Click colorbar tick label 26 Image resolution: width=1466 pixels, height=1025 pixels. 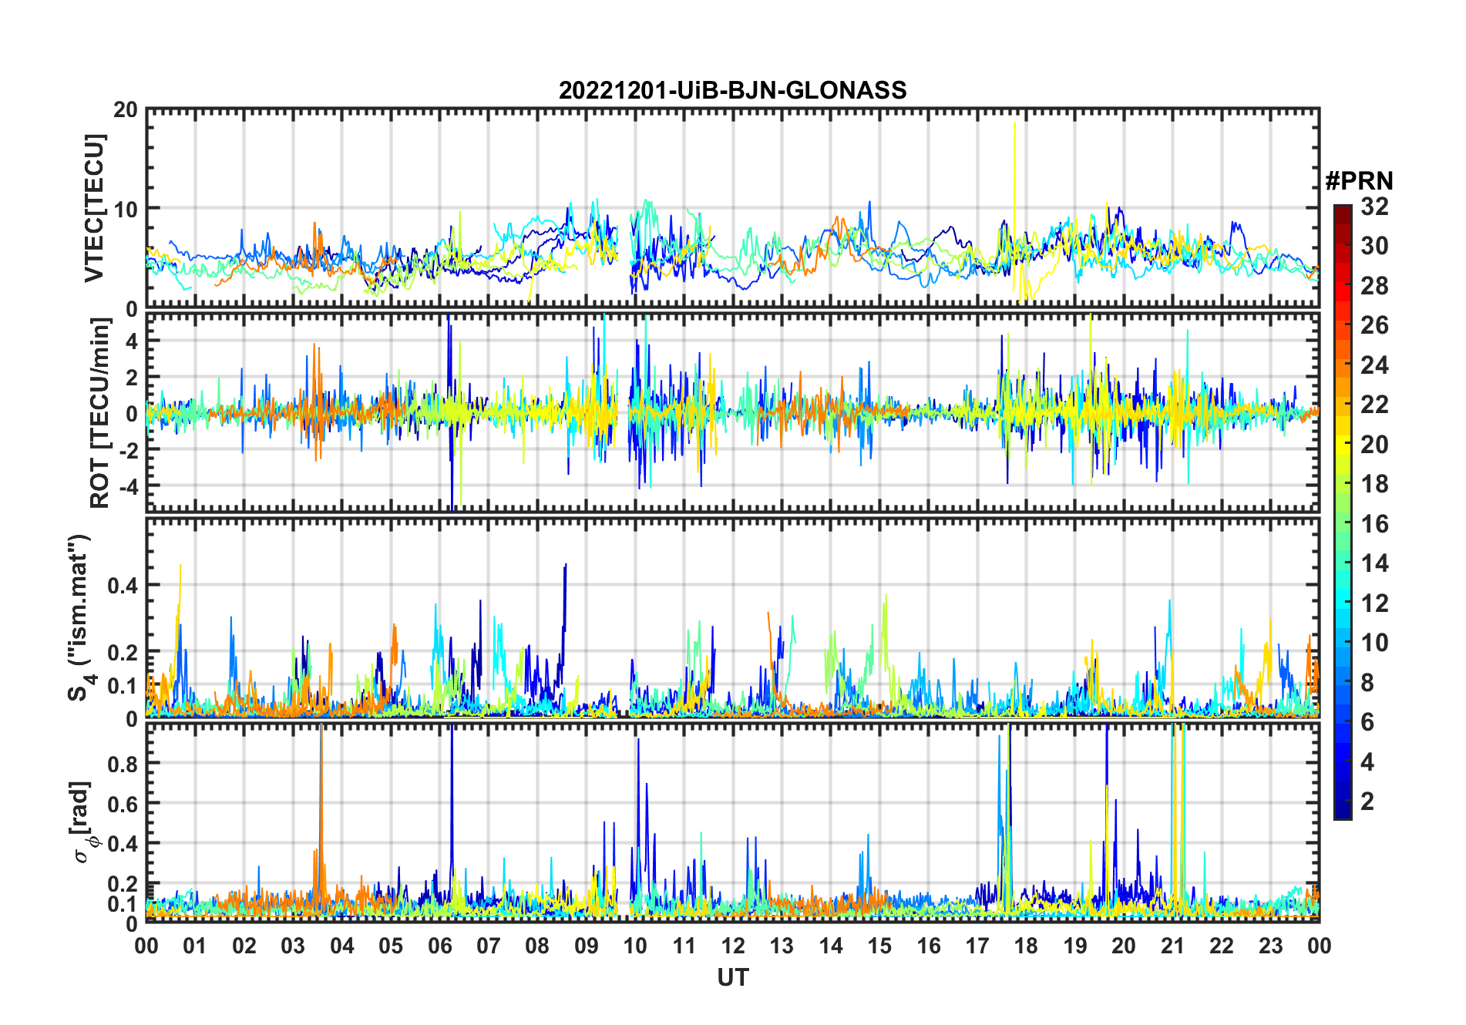coord(1374,325)
